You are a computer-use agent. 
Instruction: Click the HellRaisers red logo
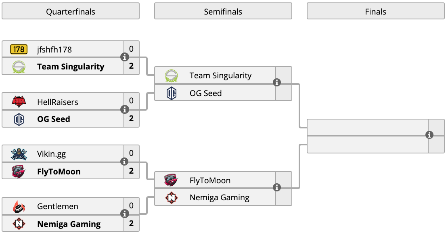tap(19, 101)
